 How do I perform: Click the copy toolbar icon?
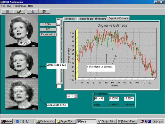coord(32,11)
